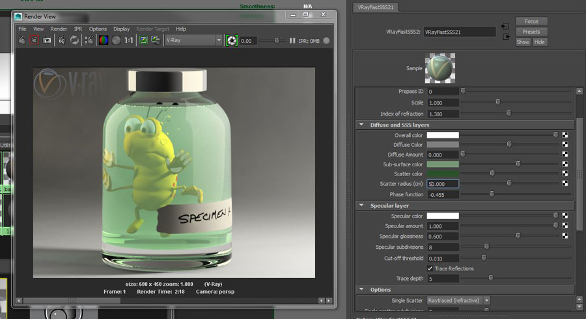
Task: Select the Render Region icon
Action: click(x=34, y=40)
